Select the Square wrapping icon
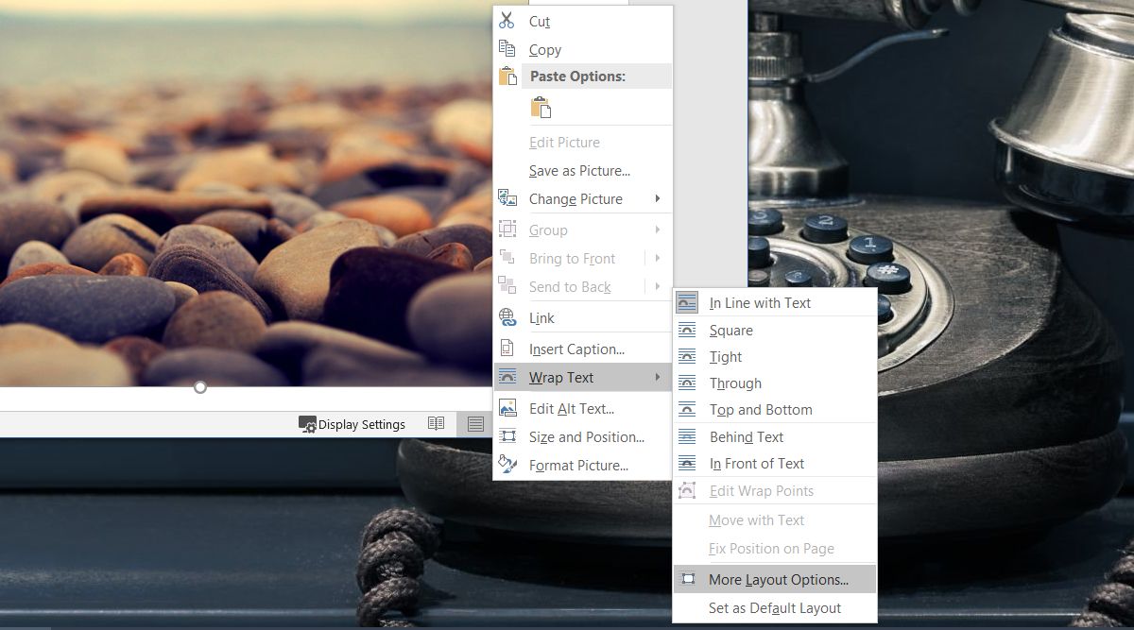 [x=687, y=330]
